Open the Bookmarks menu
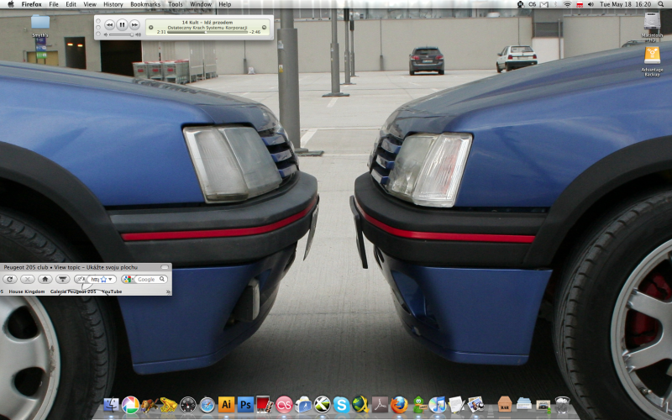 (x=144, y=4)
